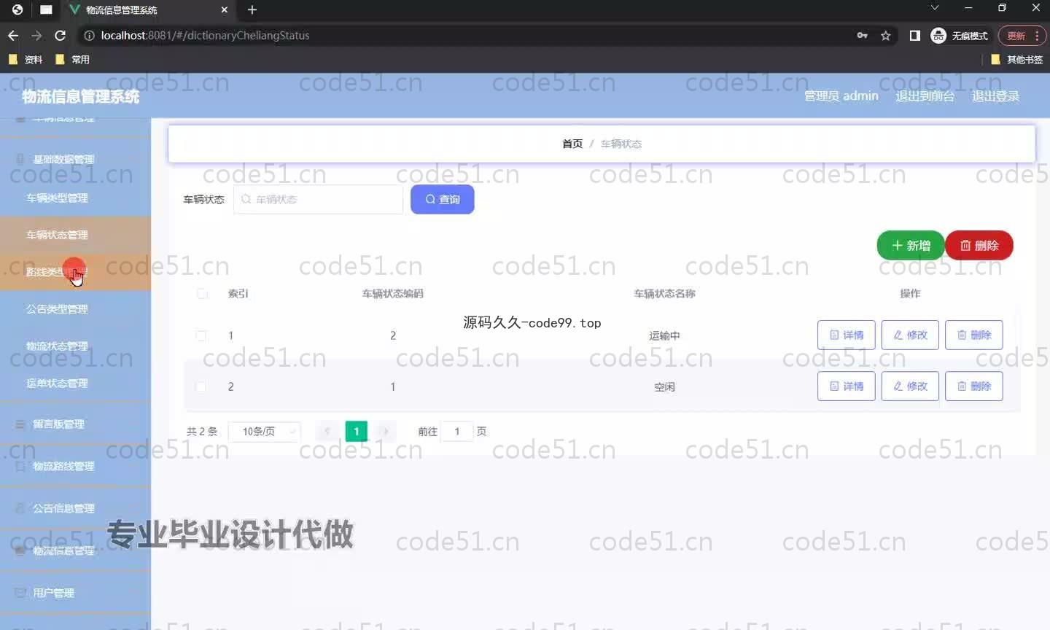Go back with the browser back arrow
The width and height of the screenshot is (1050, 630).
13,35
